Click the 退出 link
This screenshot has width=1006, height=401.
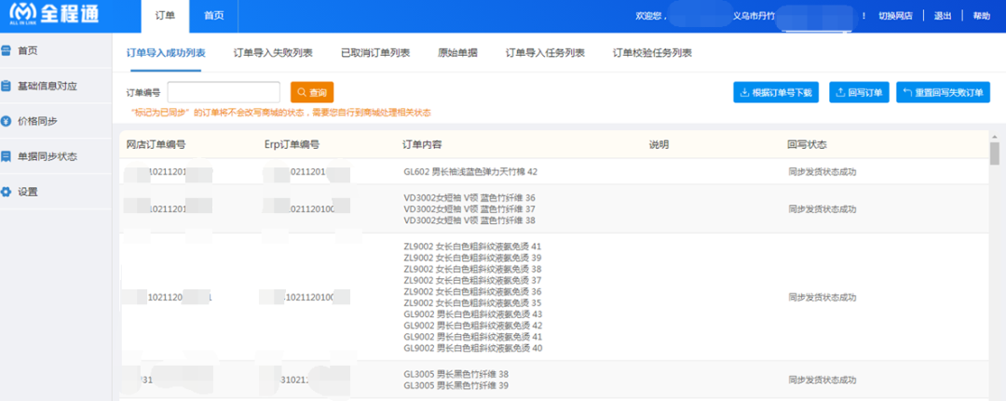coord(943,16)
